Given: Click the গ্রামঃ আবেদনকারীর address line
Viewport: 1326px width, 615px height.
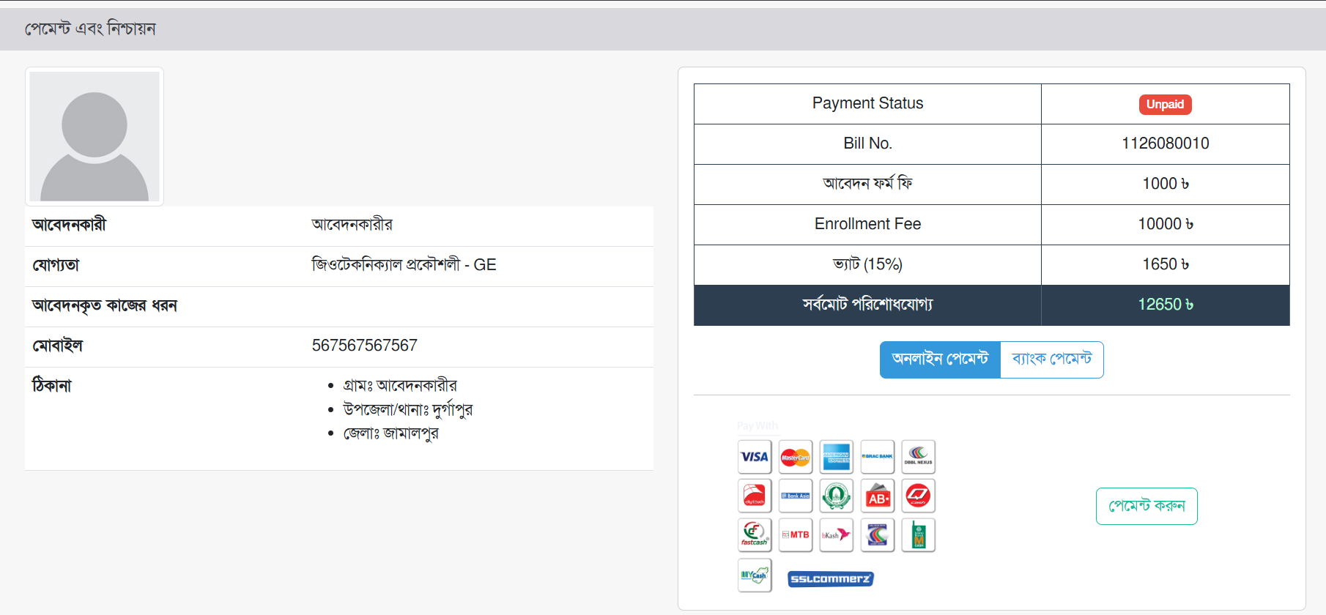Looking at the screenshot, I should (400, 385).
